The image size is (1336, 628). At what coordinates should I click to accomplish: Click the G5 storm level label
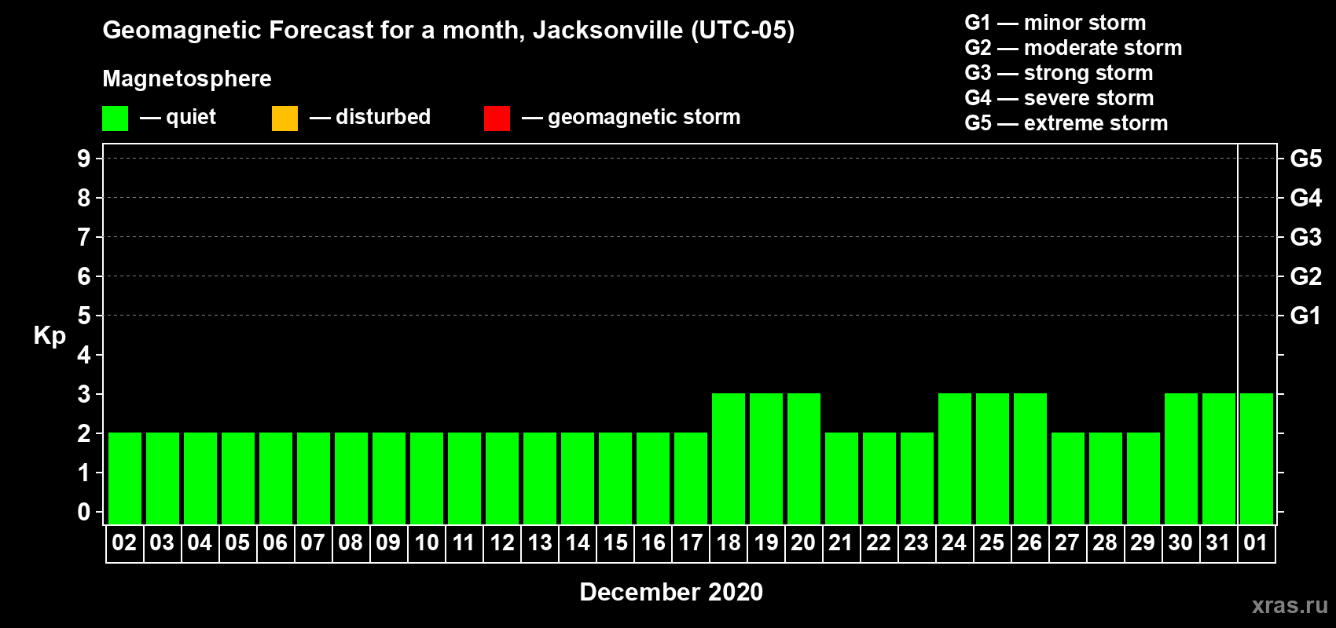coord(1305,159)
